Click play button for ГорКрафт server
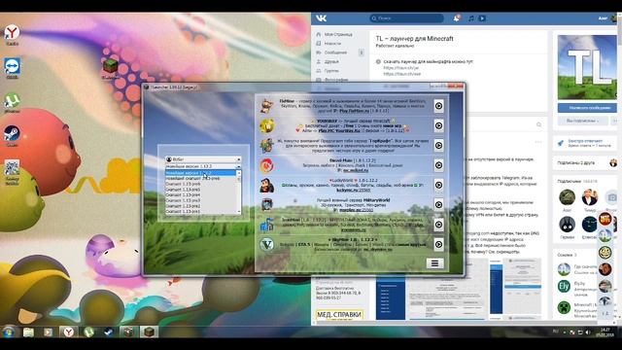 point(438,145)
